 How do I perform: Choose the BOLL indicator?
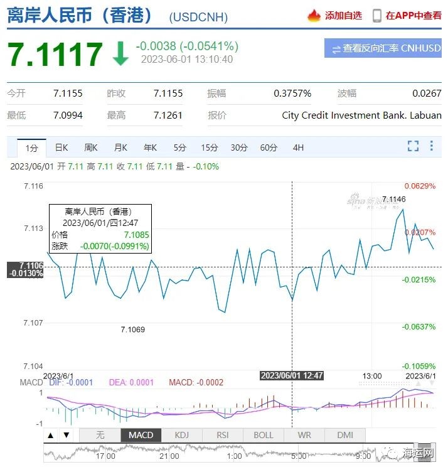click(x=264, y=435)
